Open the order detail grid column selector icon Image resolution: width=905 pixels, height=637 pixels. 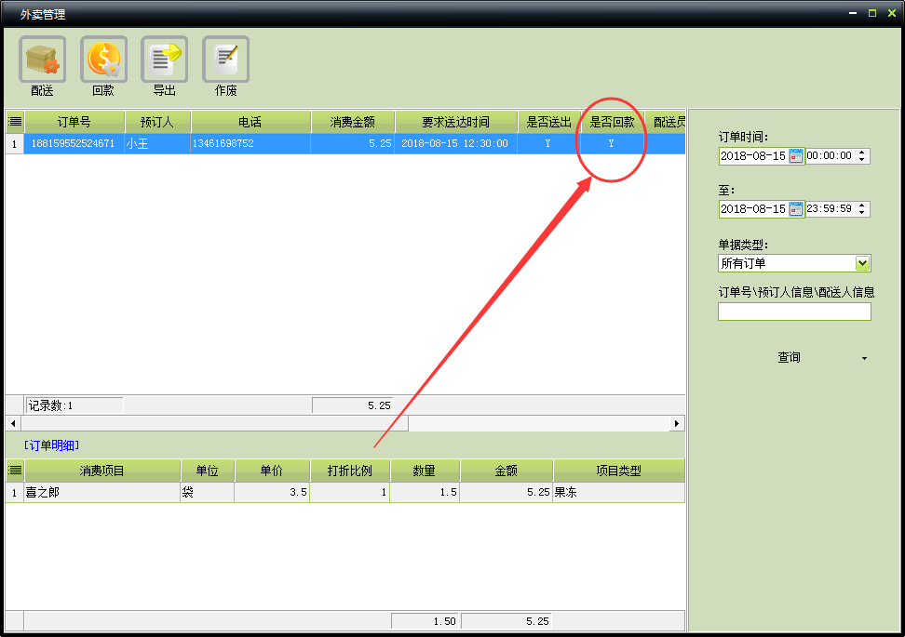[15, 471]
